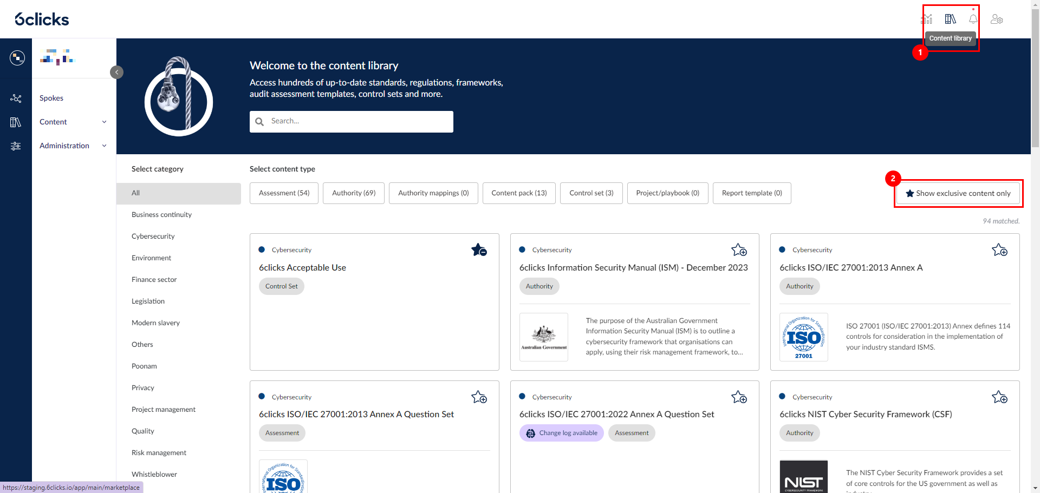Favourite the NIST Cyber Security Framework card
This screenshot has width=1040, height=493.
click(x=999, y=397)
